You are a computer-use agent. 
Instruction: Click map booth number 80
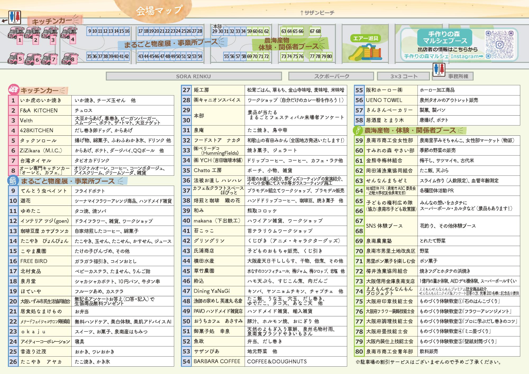(x=329, y=56)
